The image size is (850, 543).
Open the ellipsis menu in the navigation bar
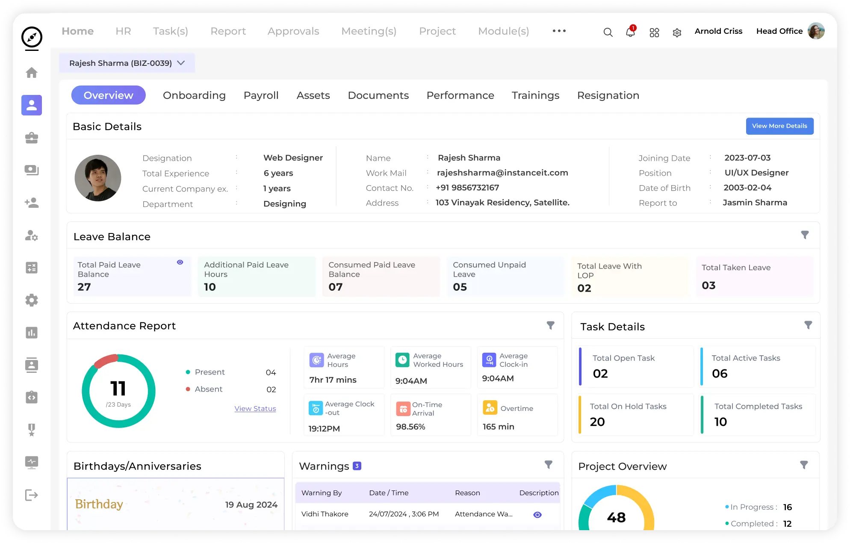click(559, 31)
